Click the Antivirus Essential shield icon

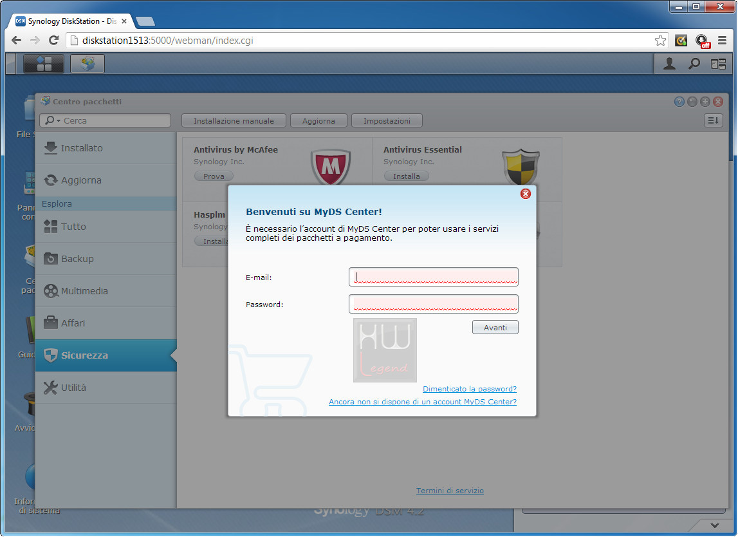coord(521,167)
